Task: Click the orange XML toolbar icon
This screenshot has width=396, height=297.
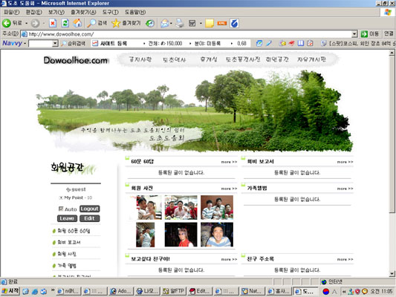Action: click(x=221, y=23)
